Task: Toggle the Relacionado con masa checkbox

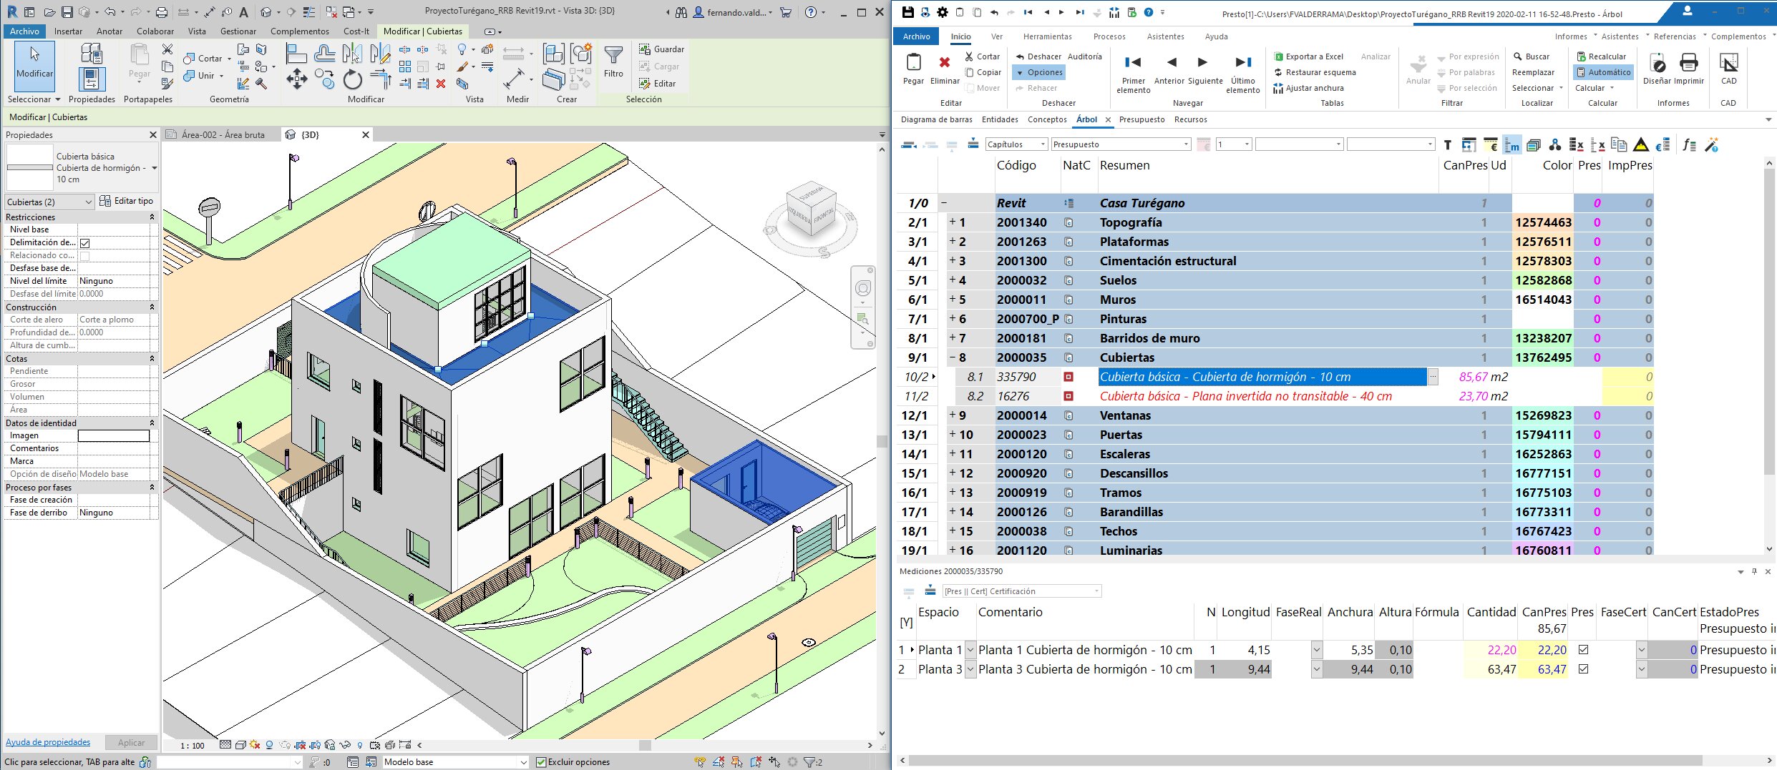Action: pos(84,256)
